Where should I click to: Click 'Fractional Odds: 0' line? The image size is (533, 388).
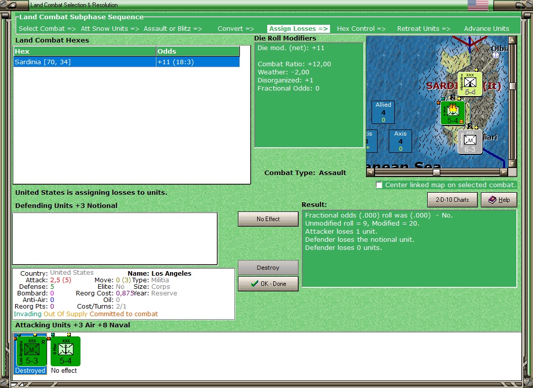[x=288, y=89]
